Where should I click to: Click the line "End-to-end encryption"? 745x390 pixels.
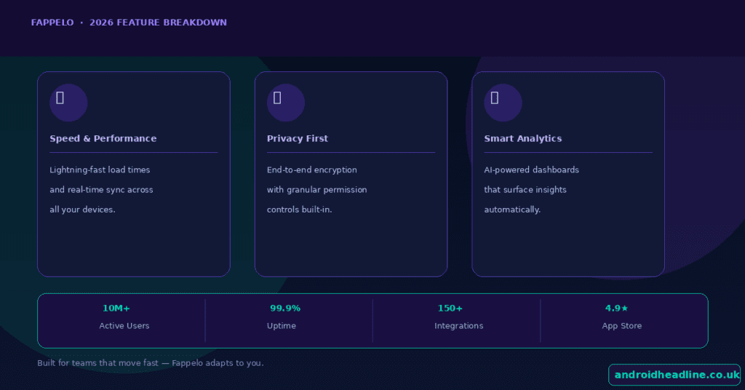coord(311,170)
